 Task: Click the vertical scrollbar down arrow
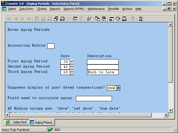(171, 110)
